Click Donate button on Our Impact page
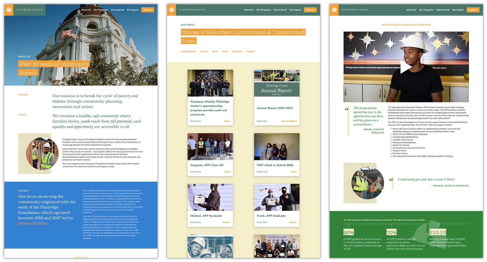 310,10
